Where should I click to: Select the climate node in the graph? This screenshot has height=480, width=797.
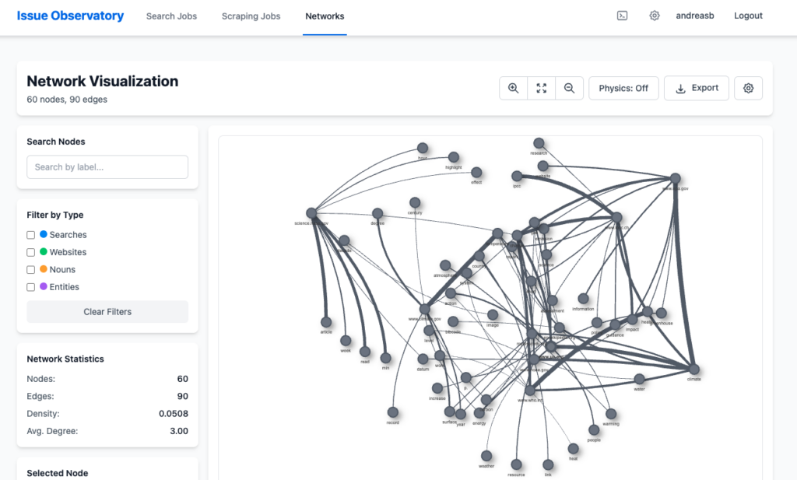click(693, 370)
